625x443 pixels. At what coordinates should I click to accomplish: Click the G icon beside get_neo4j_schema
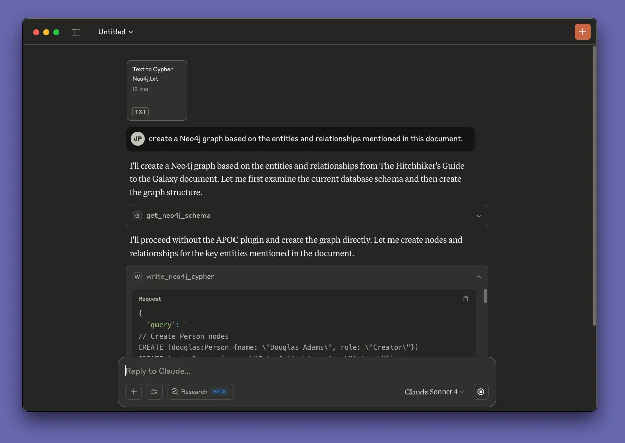[x=137, y=216]
